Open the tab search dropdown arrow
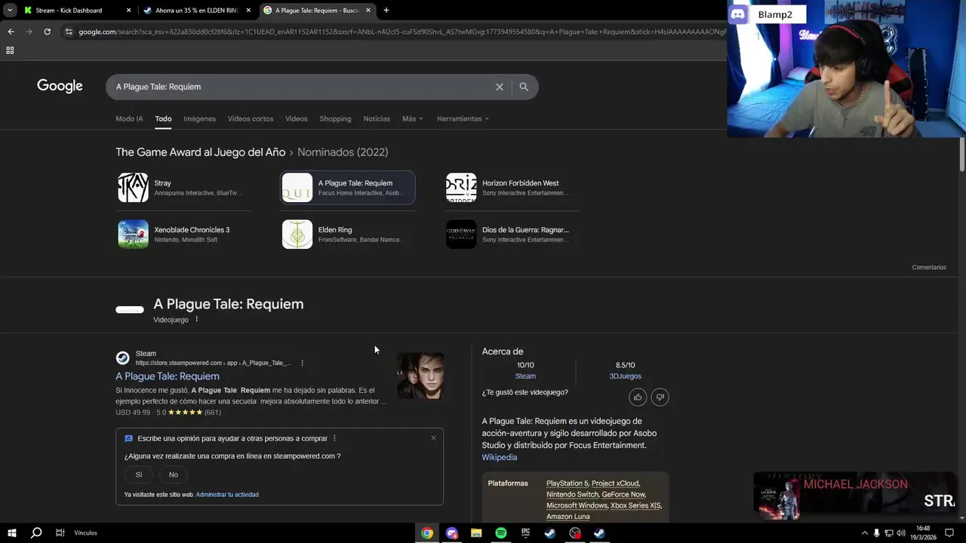The height and width of the screenshot is (543, 966). (x=9, y=11)
